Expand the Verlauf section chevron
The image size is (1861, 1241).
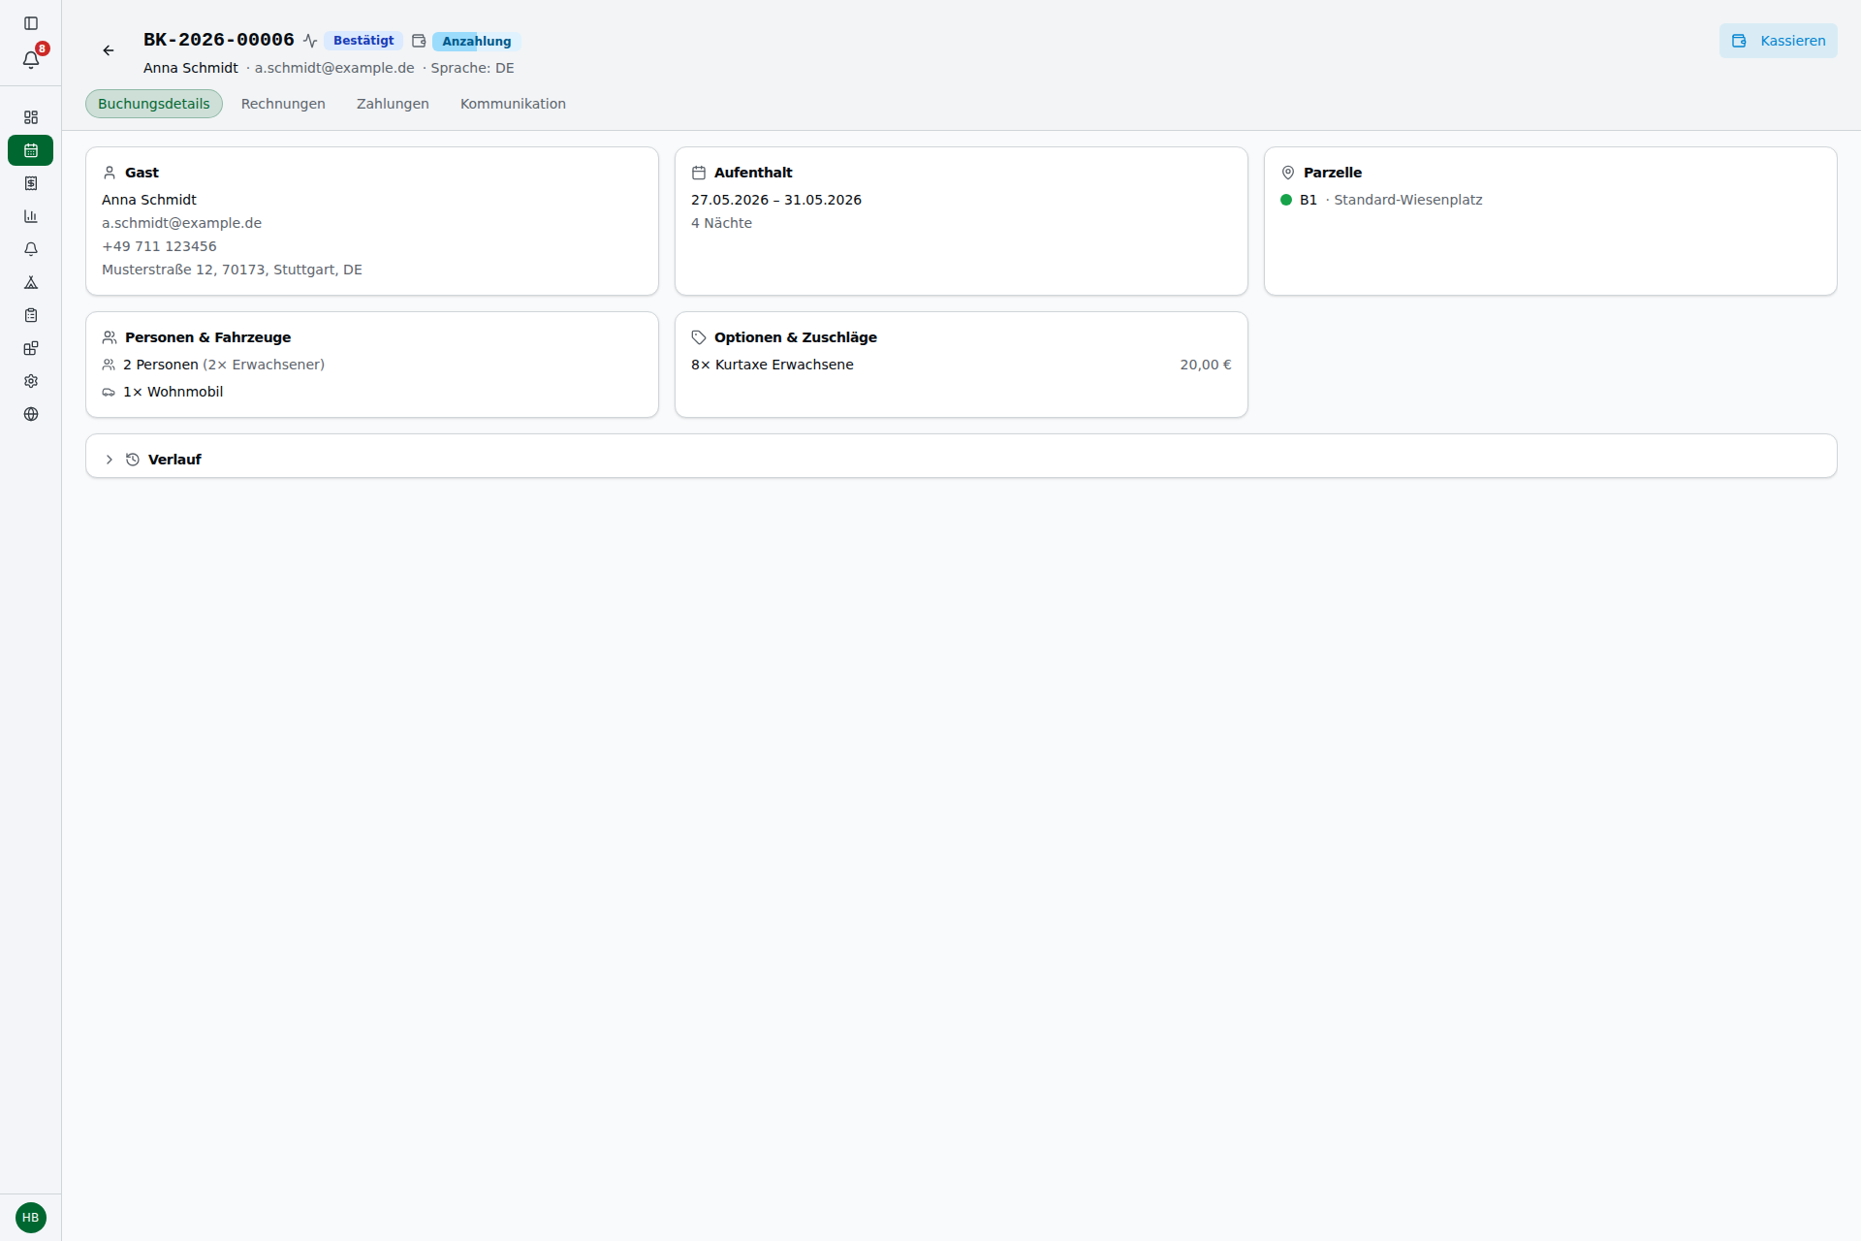[x=110, y=460]
